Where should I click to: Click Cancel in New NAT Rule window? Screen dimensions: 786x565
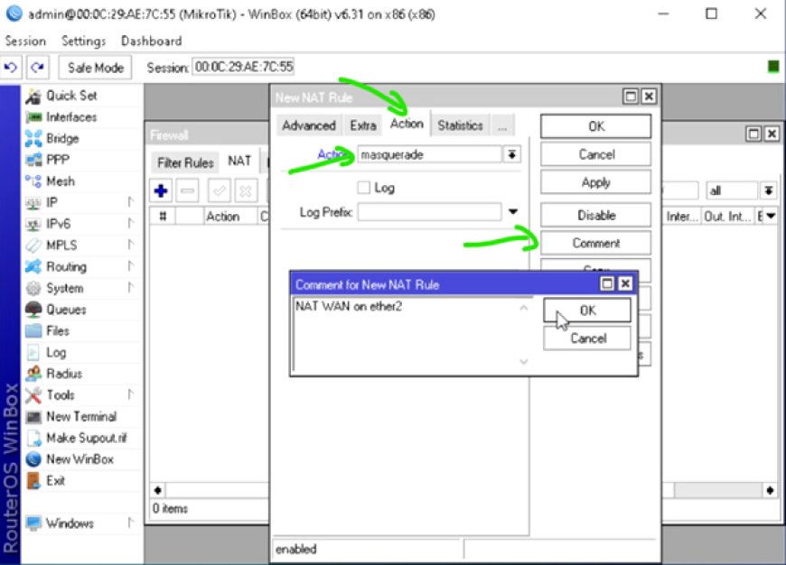point(596,154)
